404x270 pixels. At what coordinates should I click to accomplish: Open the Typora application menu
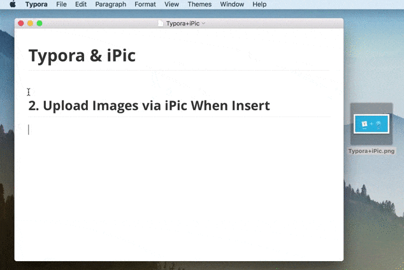[36, 4]
